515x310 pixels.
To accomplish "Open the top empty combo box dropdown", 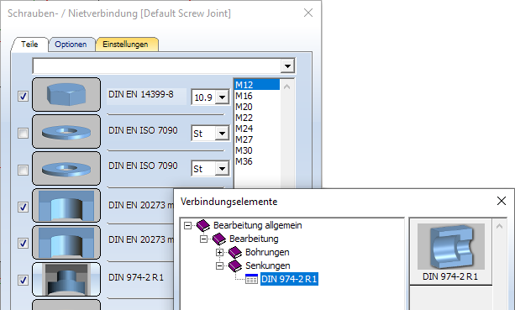I will pyautogui.click(x=287, y=66).
